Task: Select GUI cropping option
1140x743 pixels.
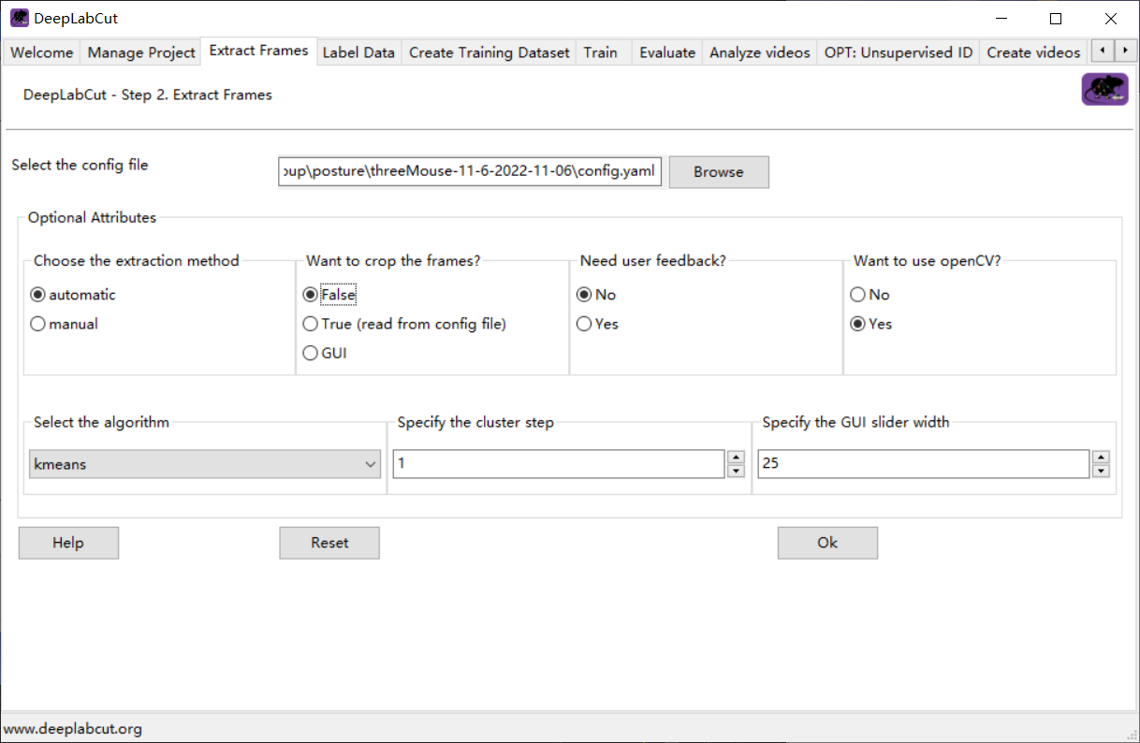Action: click(325, 353)
